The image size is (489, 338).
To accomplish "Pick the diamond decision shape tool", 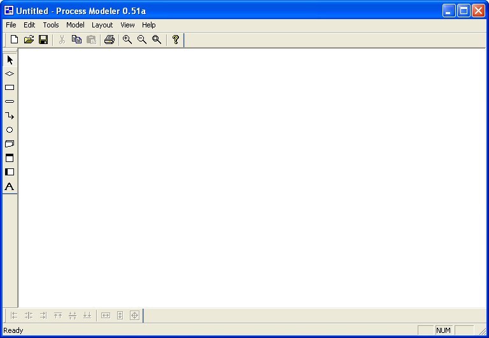I will pyautogui.click(x=10, y=74).
